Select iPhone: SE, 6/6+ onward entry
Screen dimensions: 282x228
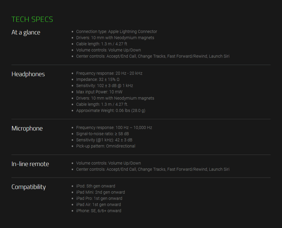[x=99, y=211]
